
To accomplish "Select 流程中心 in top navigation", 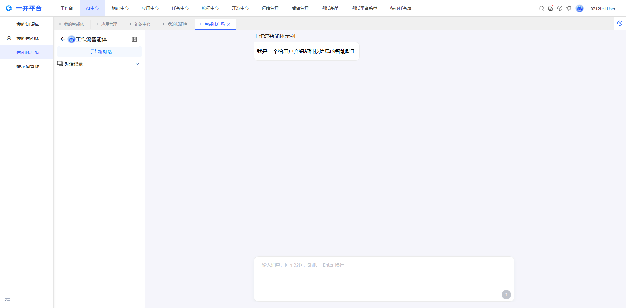I will [210, 8].
